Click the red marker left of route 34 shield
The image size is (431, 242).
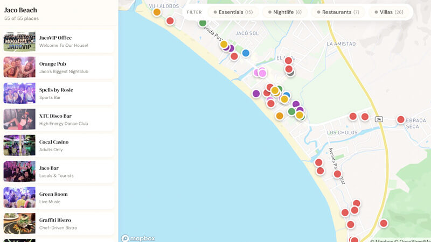click(365, 117)
